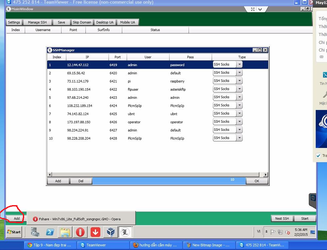Screen dimensions: 327x250
Task: Select the raspberry password cell
Action: pyautogui.click(x=177, y=81)
